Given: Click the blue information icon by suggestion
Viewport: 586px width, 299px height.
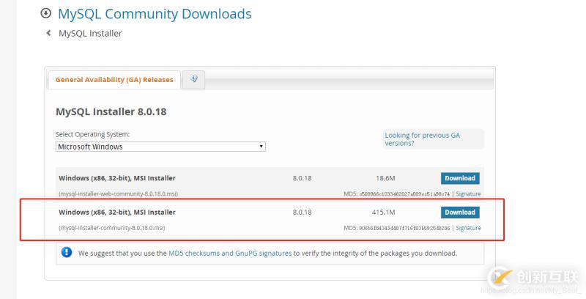Looking at the screenshot, I should click(x=67, y=252).
